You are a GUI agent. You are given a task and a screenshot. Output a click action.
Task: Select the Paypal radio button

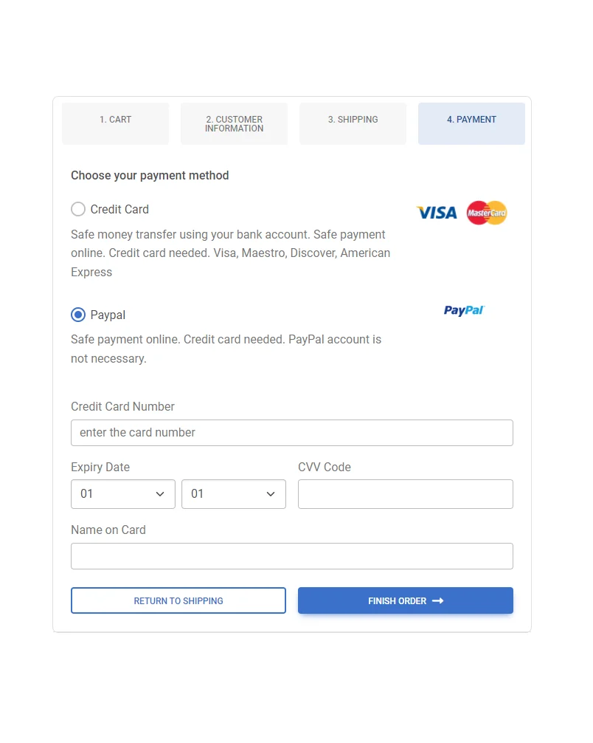tap(78, 315)
